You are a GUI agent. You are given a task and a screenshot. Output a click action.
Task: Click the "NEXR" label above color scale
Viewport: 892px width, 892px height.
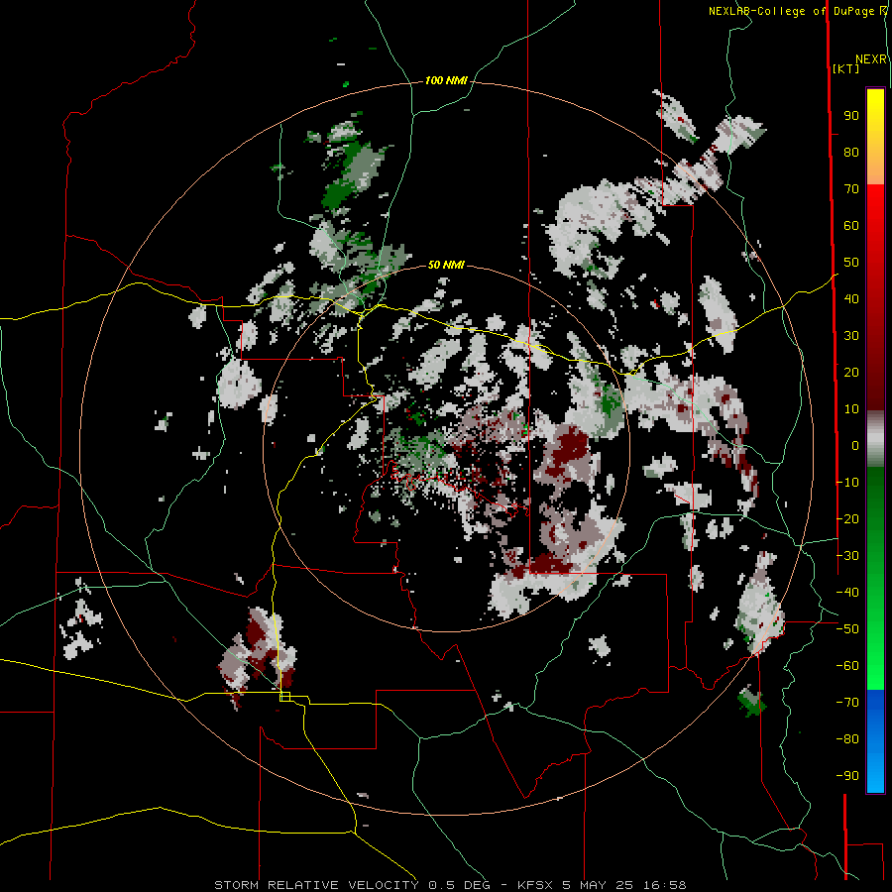[x=871, y=59]
